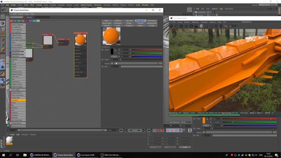
Task: Toggle autokeying red icon in timeline
Action: [158, 130]
